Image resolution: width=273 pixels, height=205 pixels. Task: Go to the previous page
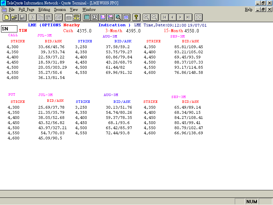coord(172,17)
